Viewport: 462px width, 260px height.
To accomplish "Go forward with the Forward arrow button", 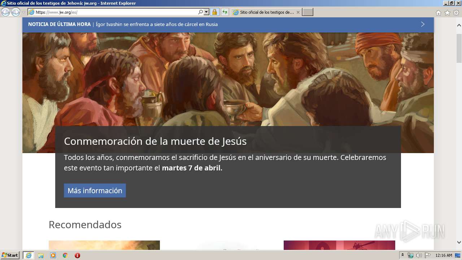I will (16, 12).
